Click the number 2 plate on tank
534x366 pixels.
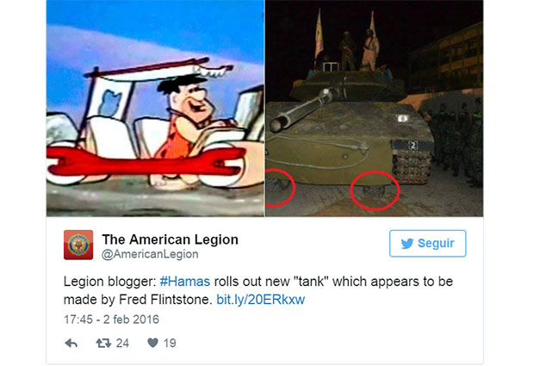[x=413, y=146]
